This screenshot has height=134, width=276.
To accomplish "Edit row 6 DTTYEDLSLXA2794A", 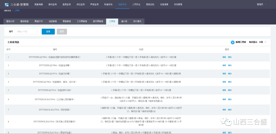I will click(x=224, y=99).
